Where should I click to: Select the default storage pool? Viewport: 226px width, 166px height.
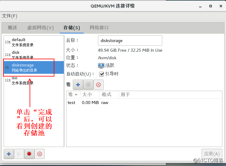click(x=34, y=42)
